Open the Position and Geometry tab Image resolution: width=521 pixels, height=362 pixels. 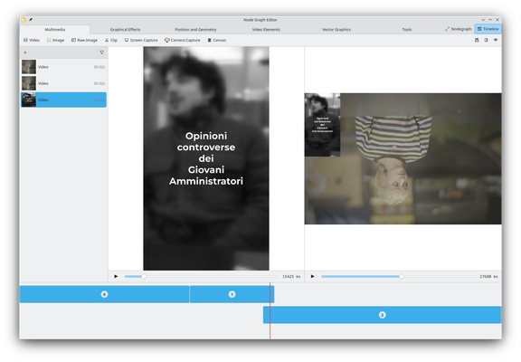tap(195, 30)
